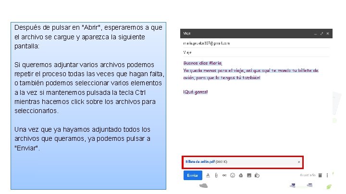The width and height of the screenshot is (346, 194).
Task: Remove the Billete de avión.pdf attachment
Action: 299,162
